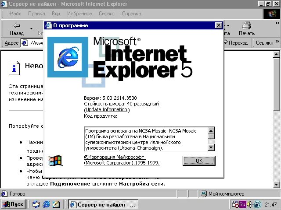Viewport: 281px width, 210px height.
Task: Click the Internet Explorer logo in dialog
Action: click(68, 57)
